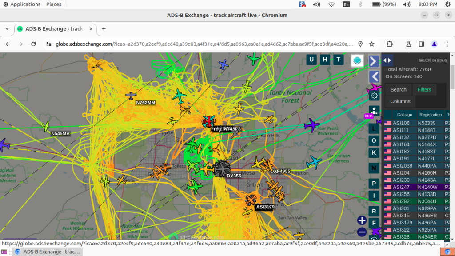Viewport: 455px width, 256px height.
Task: Open the tab search dropdown
Action: click(x=7, y=29)
